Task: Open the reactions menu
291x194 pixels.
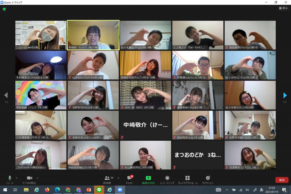Action: click(208, 179)
